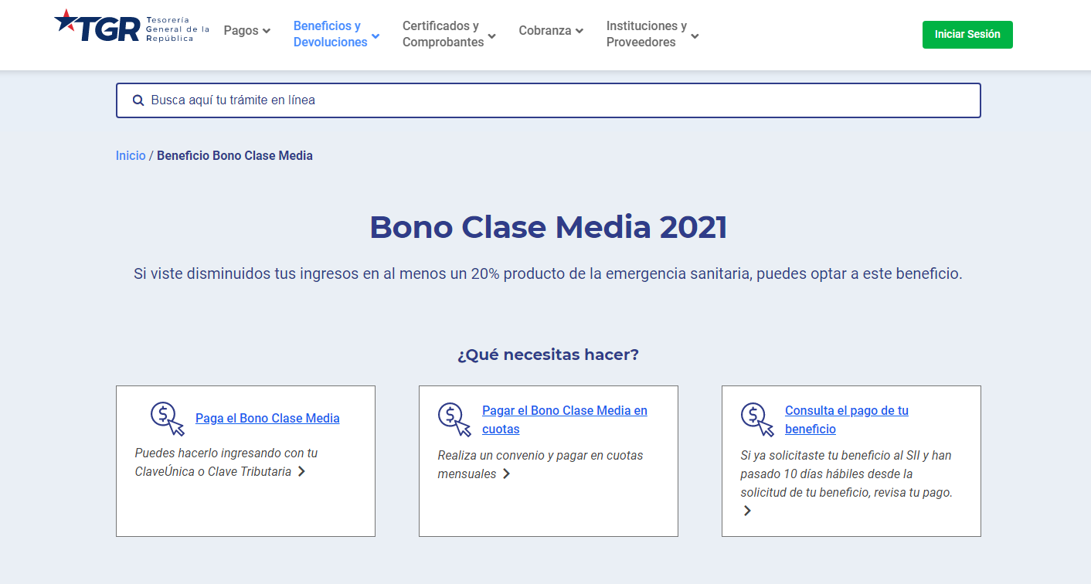Click arrow after cuotas mensuales text
The image size is (1091, 584).
[x=507, y=474]
